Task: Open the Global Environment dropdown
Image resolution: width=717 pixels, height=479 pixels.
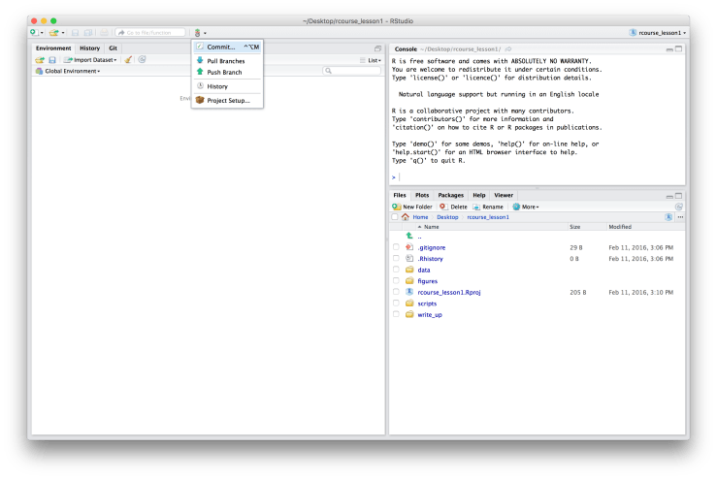Action: pyautogui.click(x=68, y=72)
